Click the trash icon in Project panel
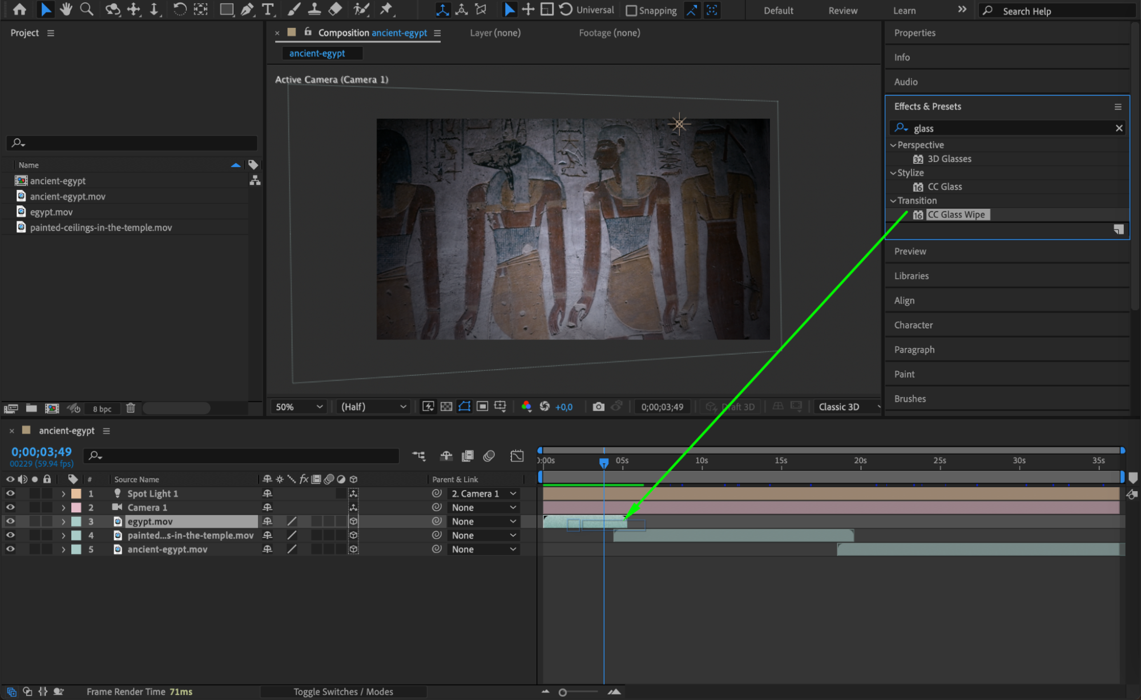This screenshot has height=700, width=1141. [x=131, y=408]
